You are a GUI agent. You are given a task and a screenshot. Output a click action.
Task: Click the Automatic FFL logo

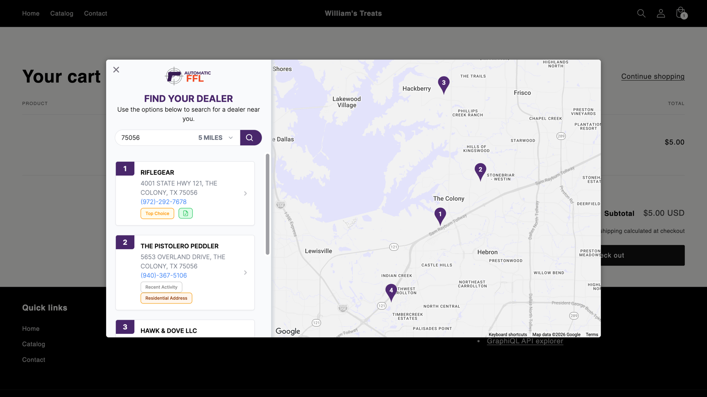[x=188, y=76]
